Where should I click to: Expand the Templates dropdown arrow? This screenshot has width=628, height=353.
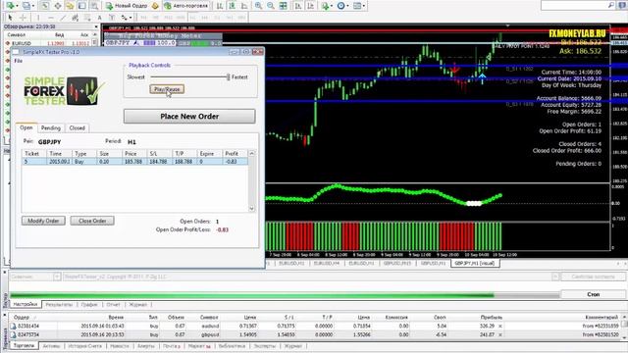364,6
